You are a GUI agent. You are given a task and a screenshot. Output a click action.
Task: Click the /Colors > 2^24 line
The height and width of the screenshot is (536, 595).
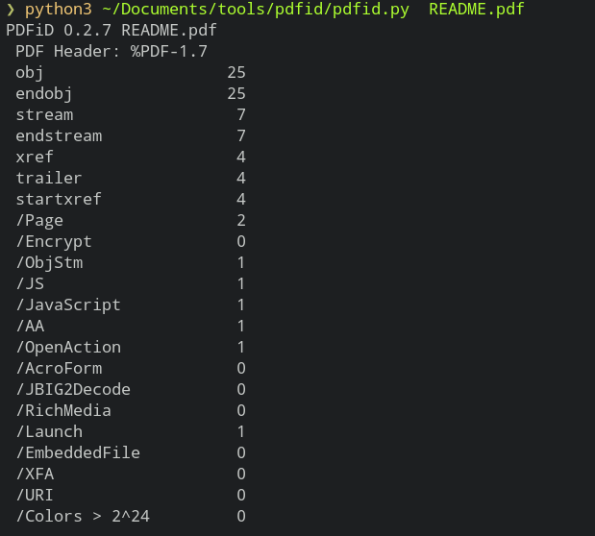click(x=131, y=516)
